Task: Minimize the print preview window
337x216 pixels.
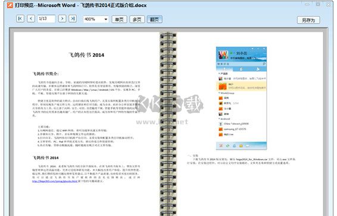Action: point(307,4)
